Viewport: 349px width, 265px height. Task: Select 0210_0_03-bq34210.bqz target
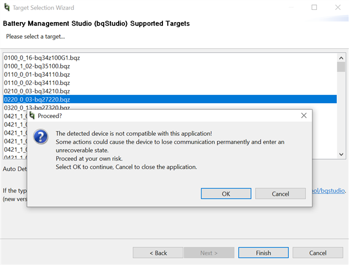click(37, 91)
